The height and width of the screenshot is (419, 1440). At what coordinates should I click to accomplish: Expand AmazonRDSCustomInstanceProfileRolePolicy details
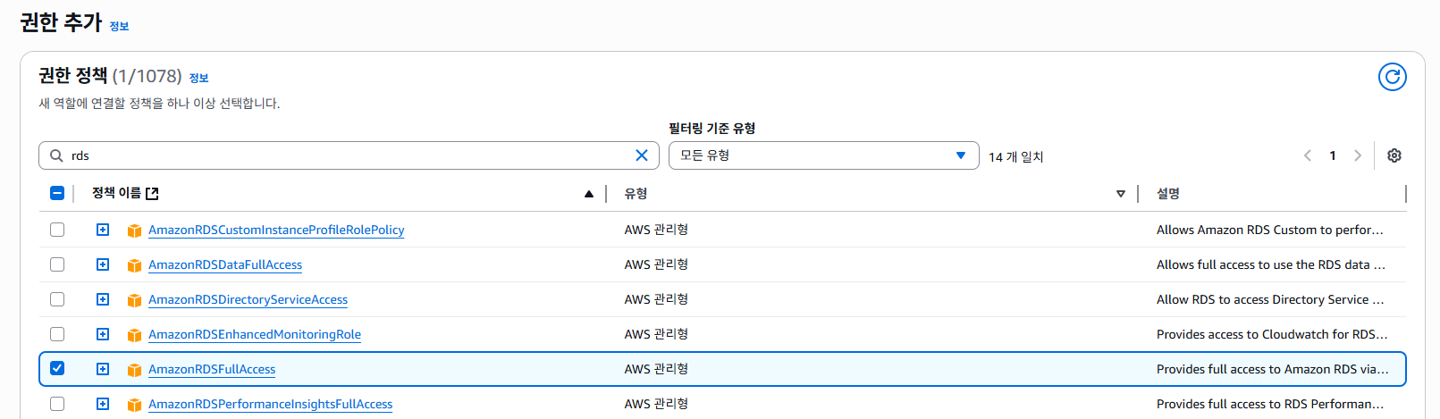pyautogui.click(x=103, y=230)
